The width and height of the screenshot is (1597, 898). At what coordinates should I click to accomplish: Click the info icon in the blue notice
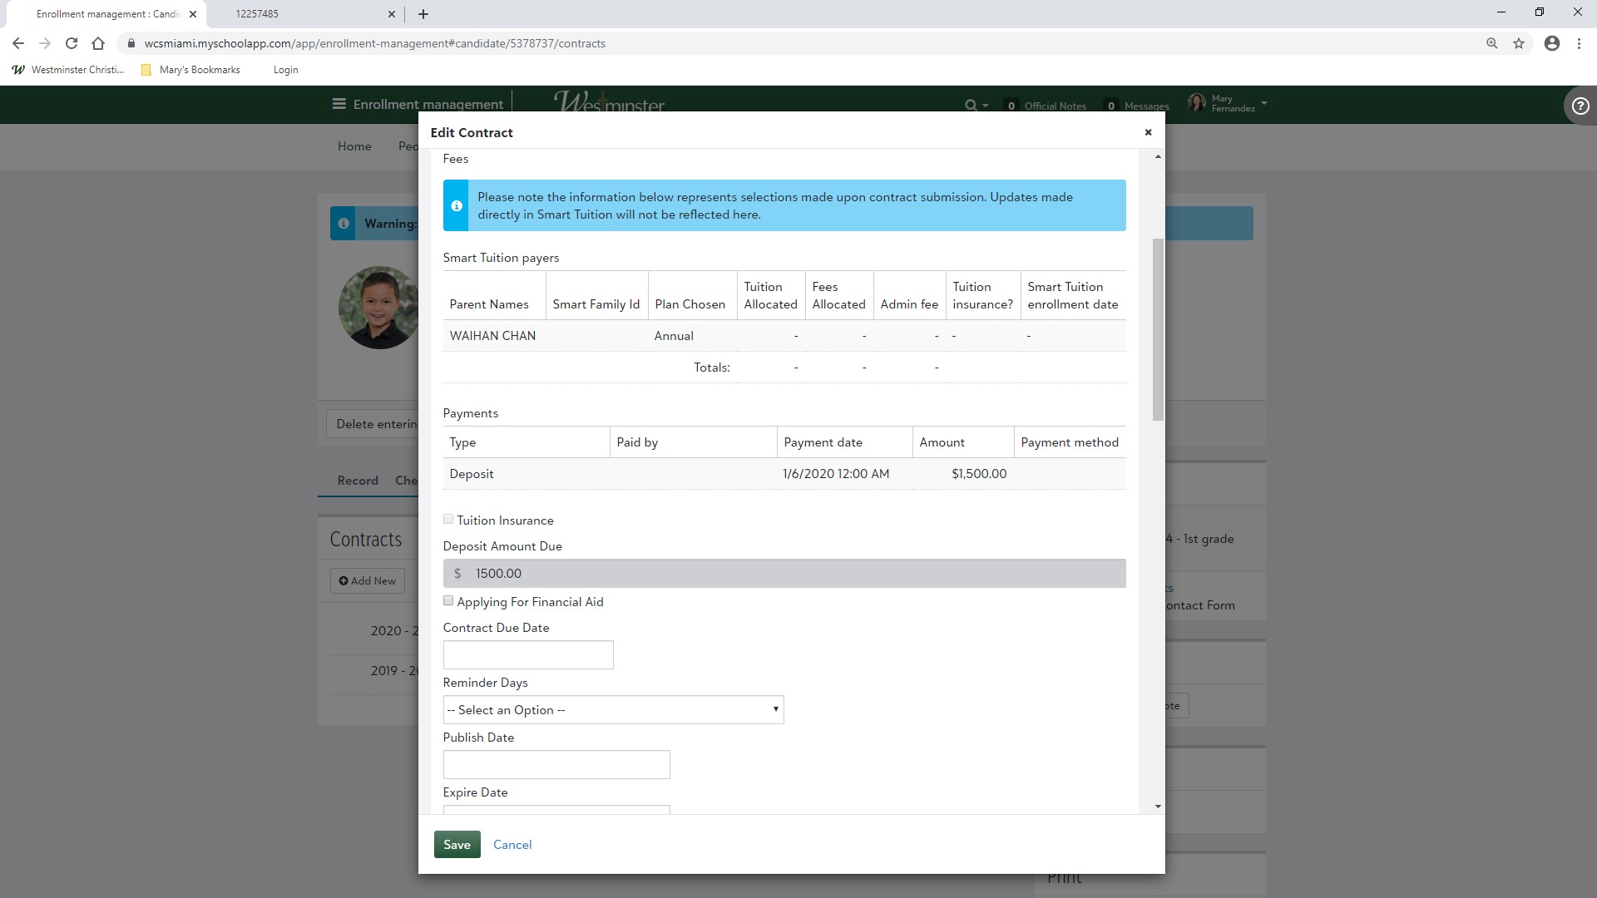click(456, 205)
